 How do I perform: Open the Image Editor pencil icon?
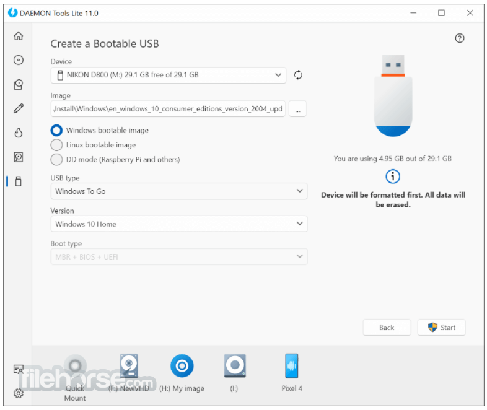pos(19,108)
